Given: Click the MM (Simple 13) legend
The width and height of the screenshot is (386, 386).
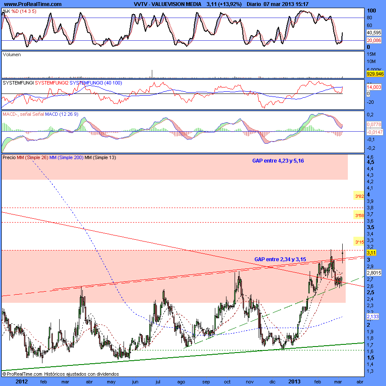Looking at the screenshot, I should pyautogui.click(x=100, y=157).
